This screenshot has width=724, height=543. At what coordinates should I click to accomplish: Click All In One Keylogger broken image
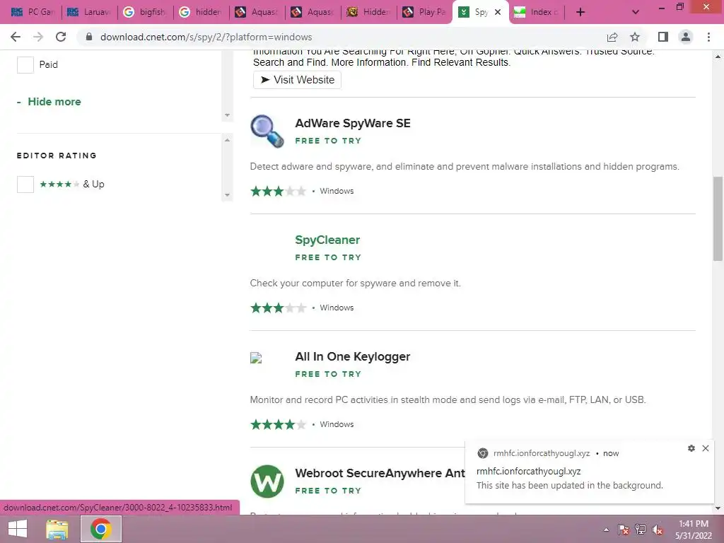click(256, 358)
